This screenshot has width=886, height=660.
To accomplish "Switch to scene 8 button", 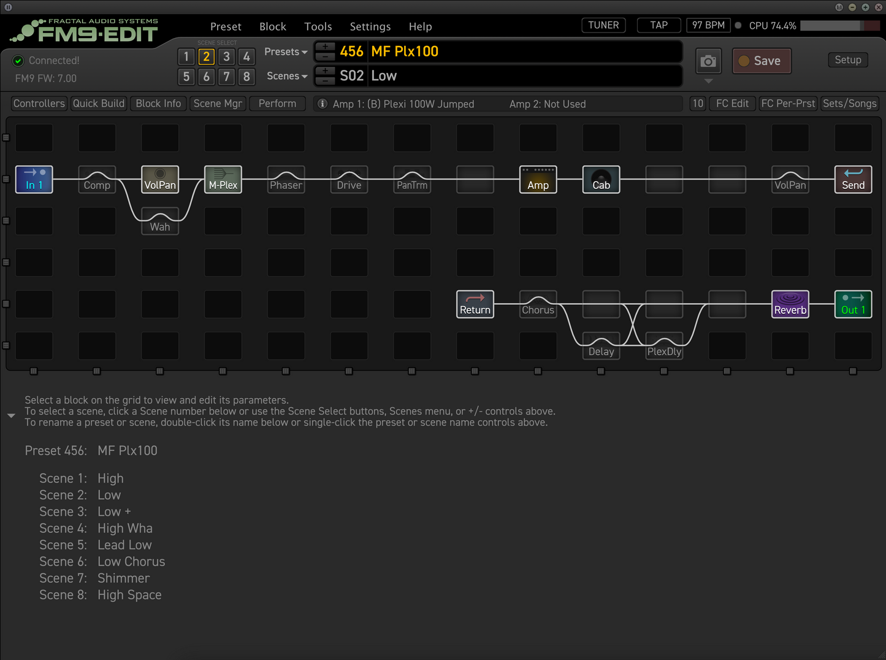I will 246,77.
